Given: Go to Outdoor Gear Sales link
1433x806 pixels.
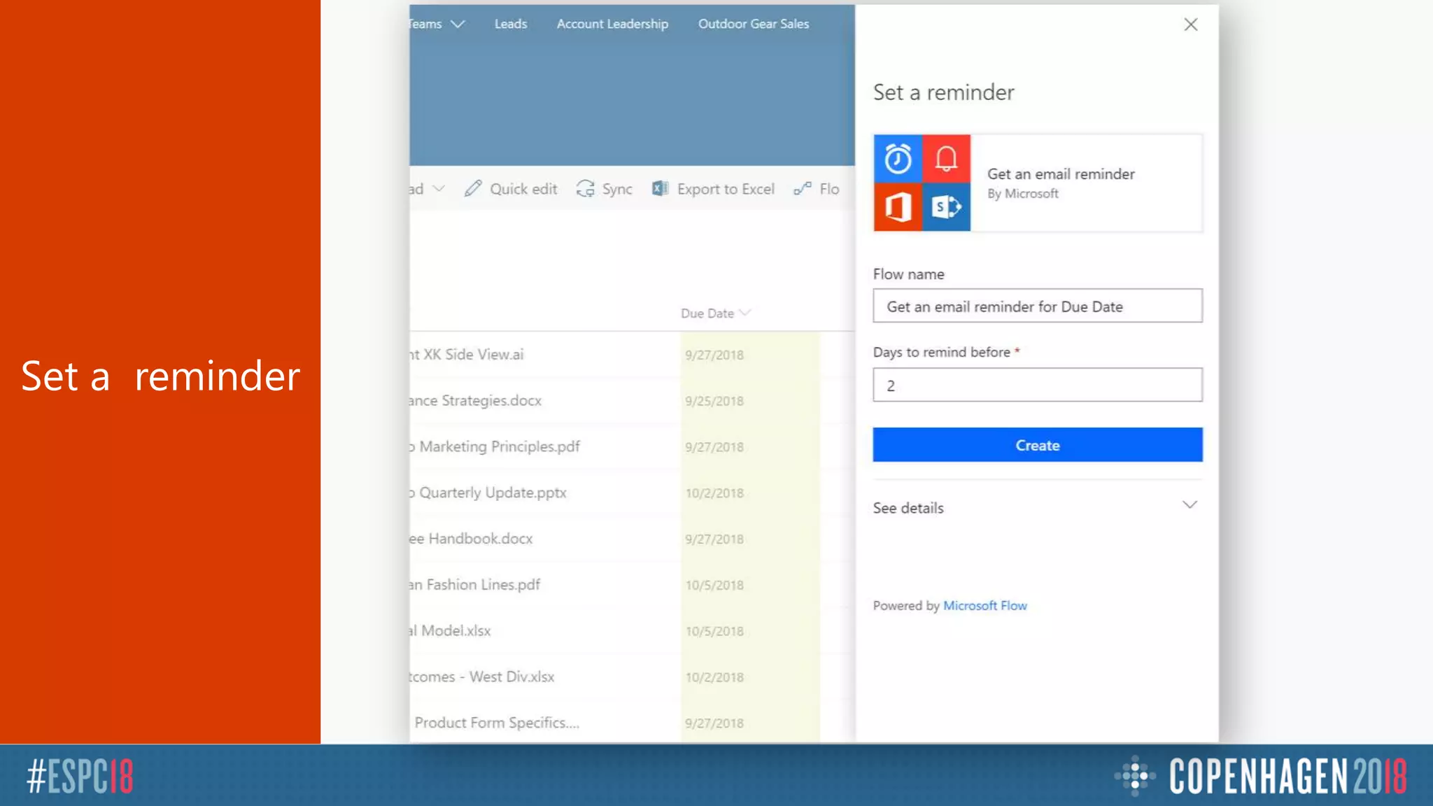Looking at the screenshot, I should pyautogui.click(x=753, y=24).
